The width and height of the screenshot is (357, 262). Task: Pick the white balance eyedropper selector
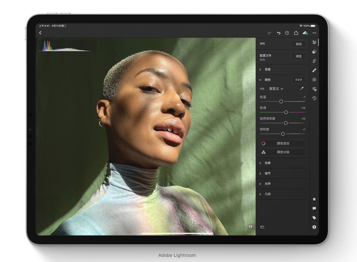click(x=302, y=88)
